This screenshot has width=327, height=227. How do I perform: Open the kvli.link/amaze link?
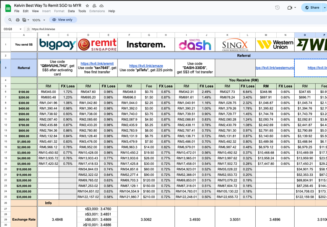tap(146, 66)
